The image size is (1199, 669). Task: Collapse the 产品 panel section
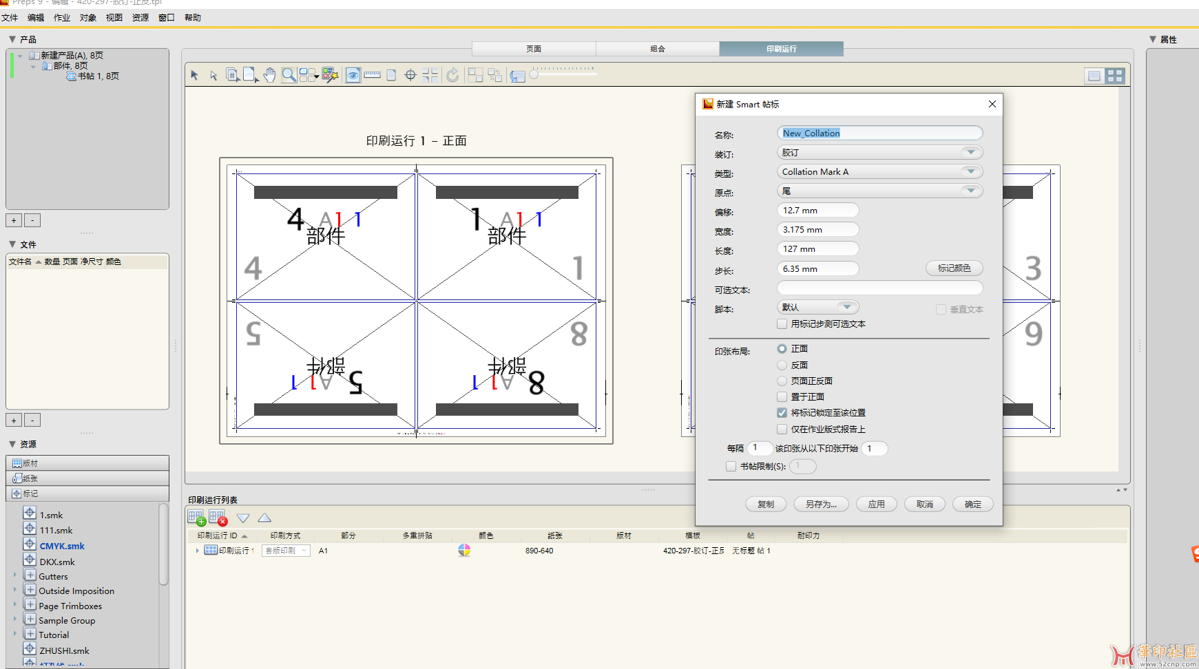tap(12, 39)
